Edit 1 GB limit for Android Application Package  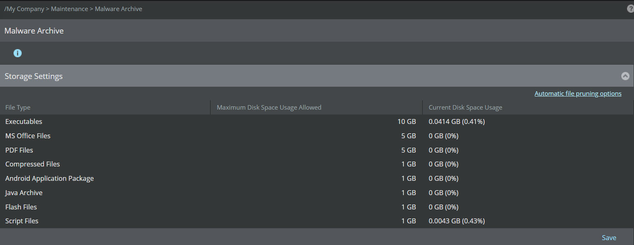[409, 178]
